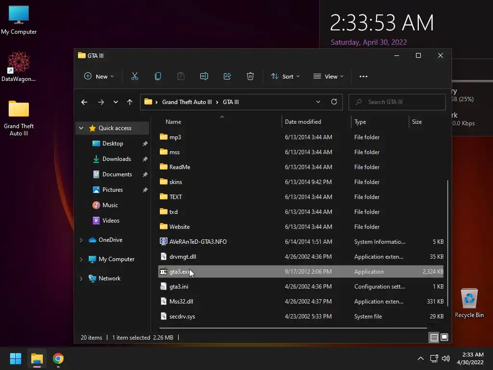The image size is (493, 370).
Task: Open volume control in system tray
Action: pyautogui.click(x=445, y=358)
